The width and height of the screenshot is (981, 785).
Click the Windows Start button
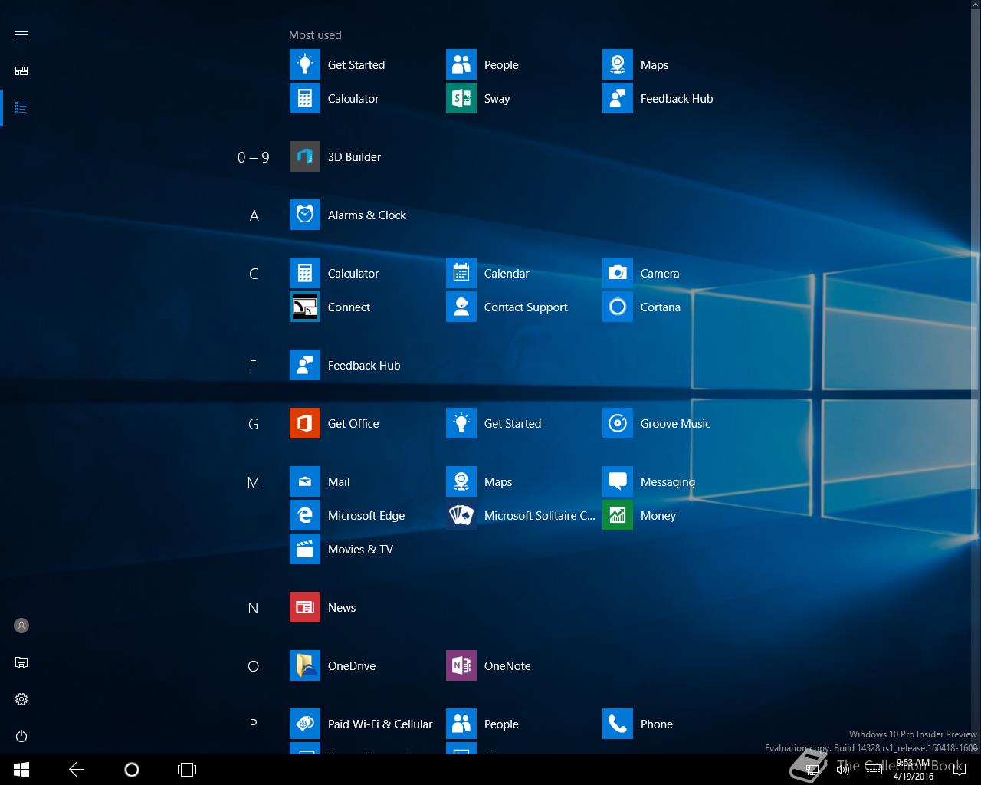(x=21, y=770)
